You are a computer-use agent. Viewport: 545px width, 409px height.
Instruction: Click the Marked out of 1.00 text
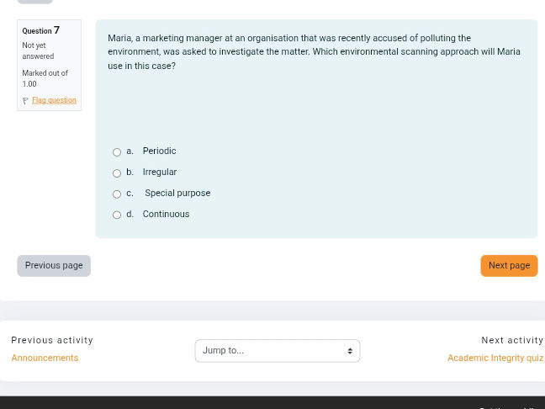[45, 78]
